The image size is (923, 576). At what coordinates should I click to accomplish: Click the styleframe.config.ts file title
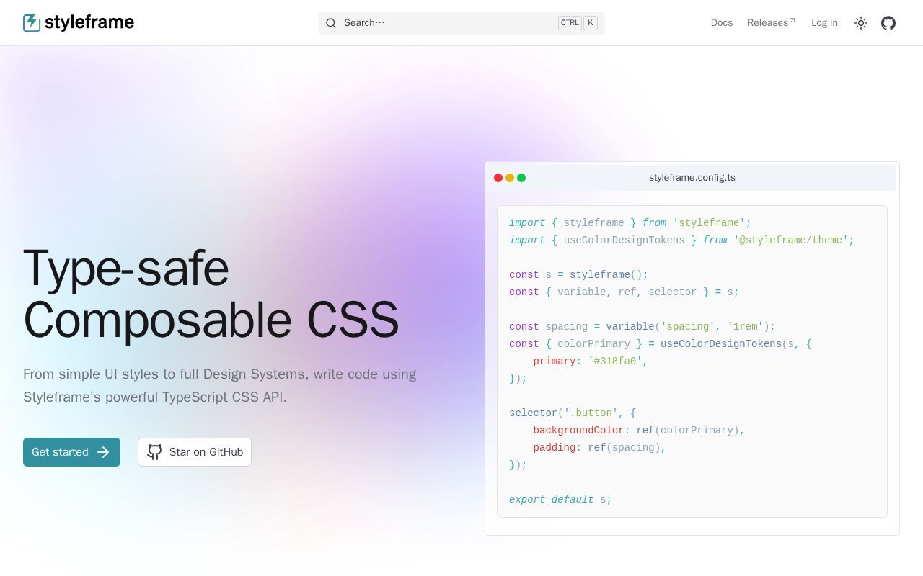[x=692, y=178]
